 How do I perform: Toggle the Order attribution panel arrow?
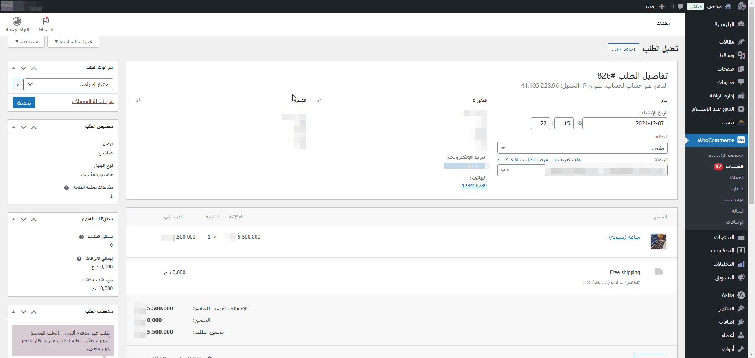(13, 127)
